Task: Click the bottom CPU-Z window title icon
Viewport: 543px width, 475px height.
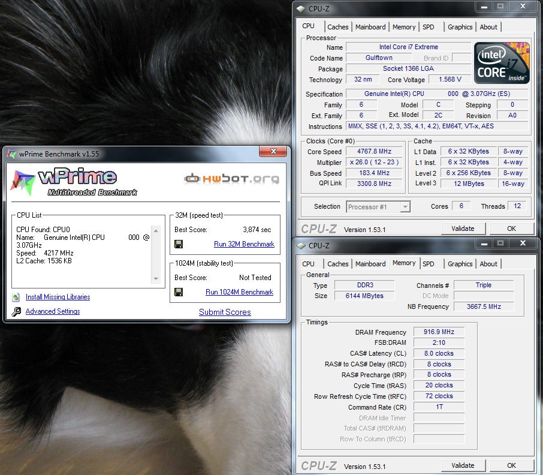Action: click(x=301, y=246)
